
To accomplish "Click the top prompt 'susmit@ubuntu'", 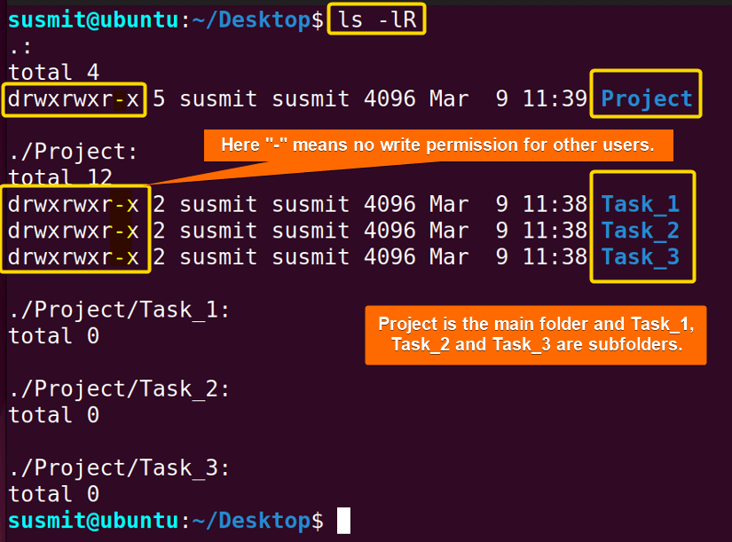I will [93, 20].
